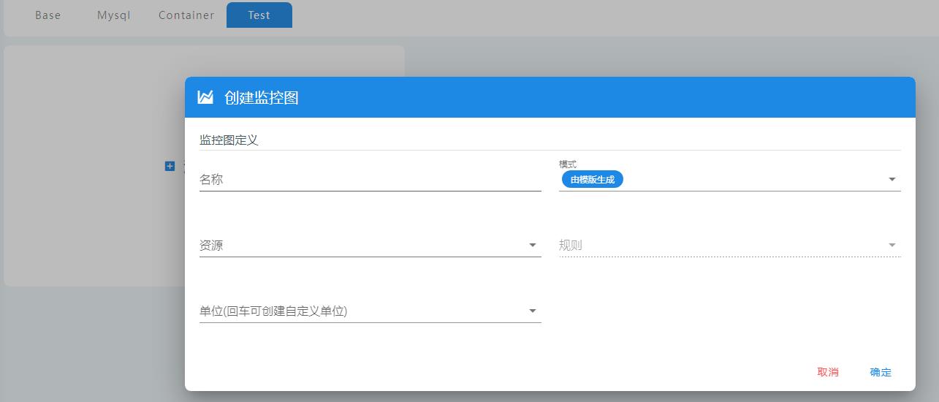This screenshot has height=402, width=939.
Task: Open the 单位 unit dropdown
Action: point(370,311)
